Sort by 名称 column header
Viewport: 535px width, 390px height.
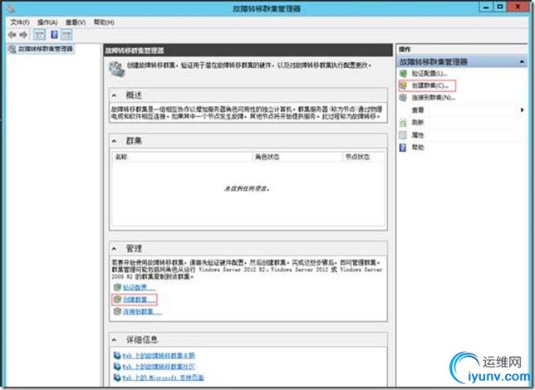pos(182,157)
